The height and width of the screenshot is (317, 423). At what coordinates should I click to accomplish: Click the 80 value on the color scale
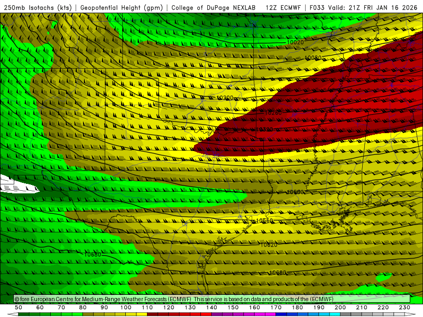(x=83, y=307)
